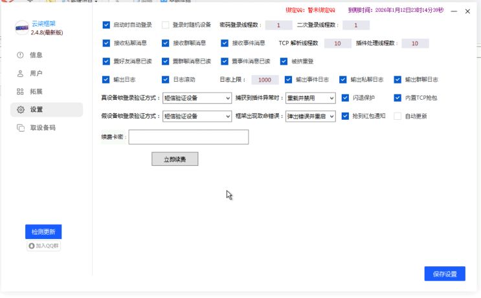The height and width of the screenshot is (298, 481).
Task: Click the 加入QQ群 badge icon
Action: (32, 246)
